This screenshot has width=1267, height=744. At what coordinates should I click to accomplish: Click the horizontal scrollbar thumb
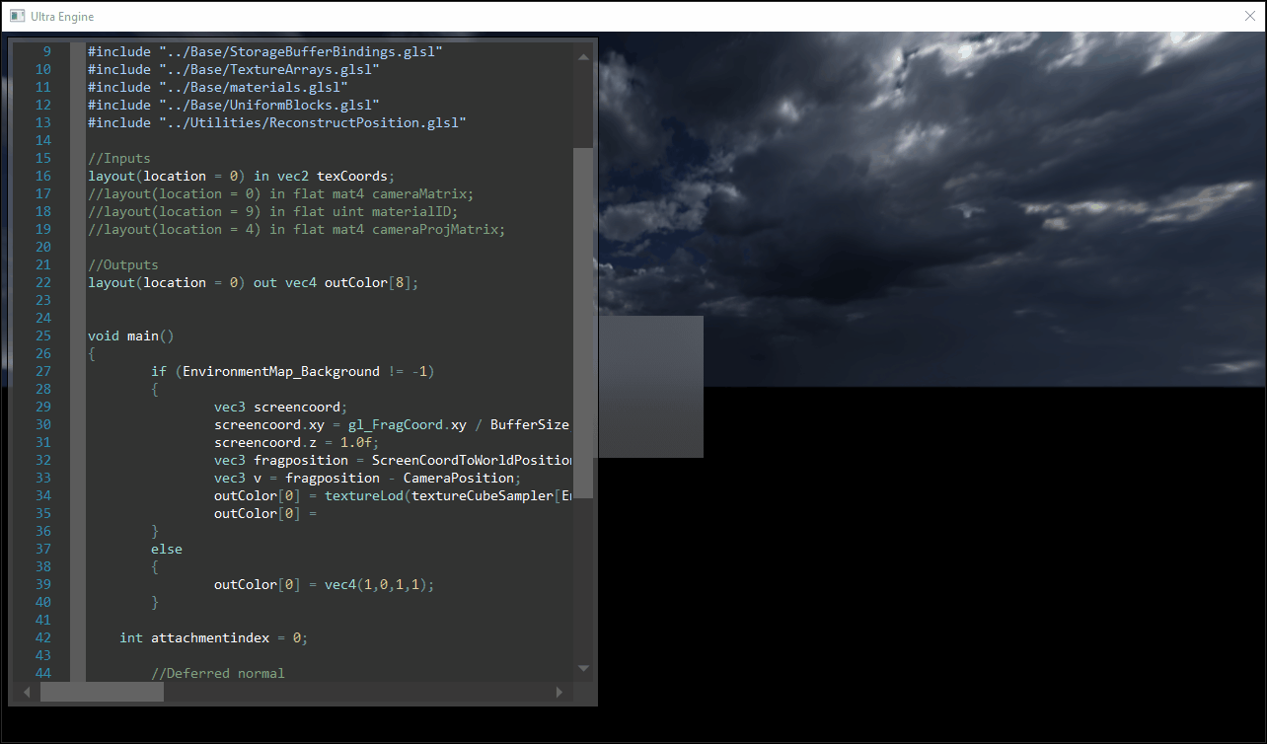click(102, 693)
